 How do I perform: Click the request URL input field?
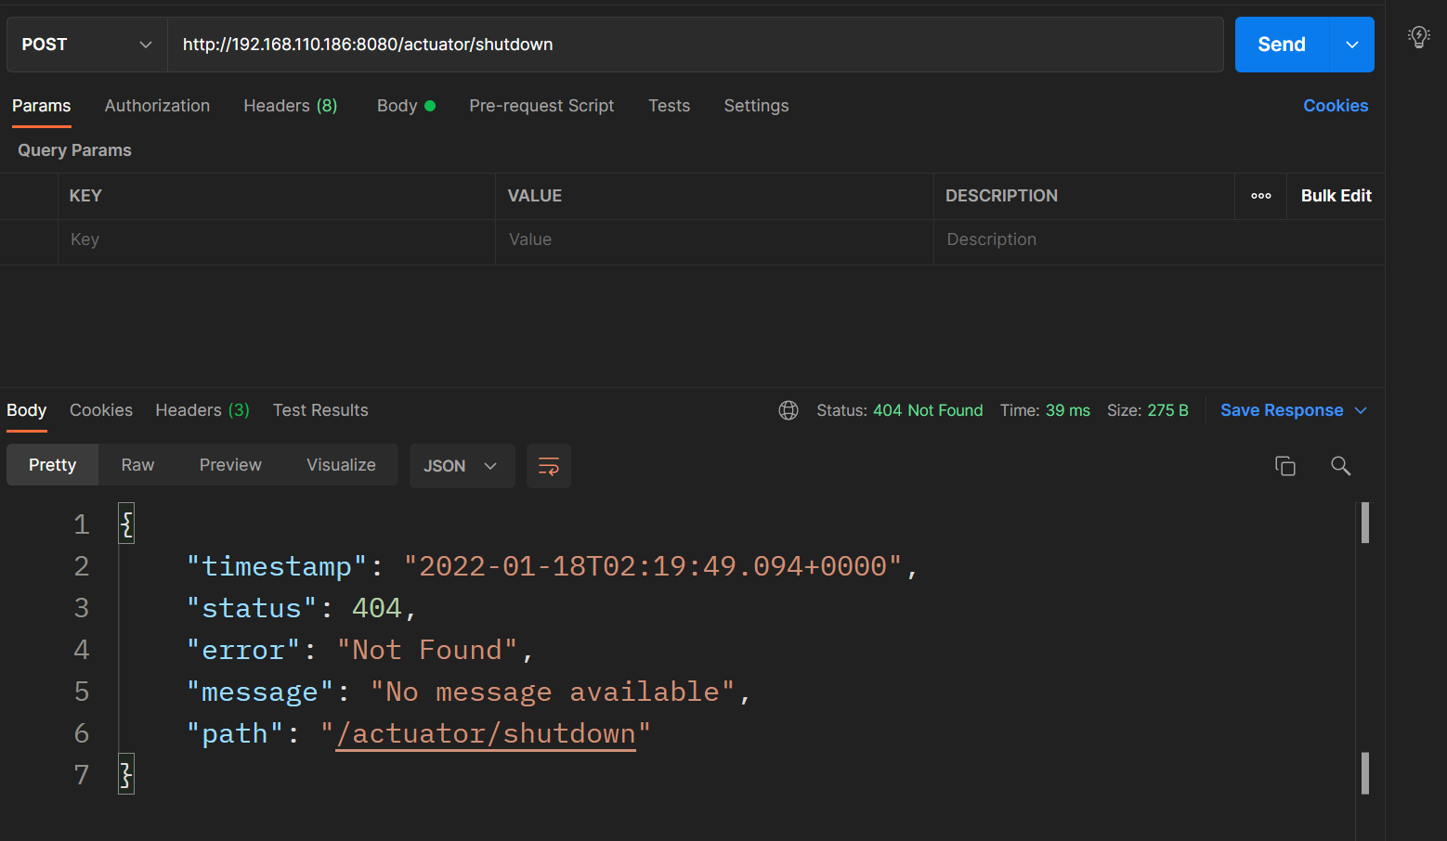pos(695,45)
